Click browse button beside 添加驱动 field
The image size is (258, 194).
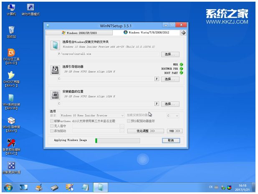coord(122,131)
